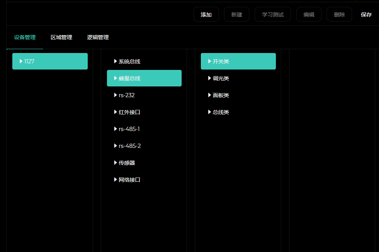Viewport: 379px width, 252px height.
Task: Select the 网络接口 item
Action: coord(129,180)
